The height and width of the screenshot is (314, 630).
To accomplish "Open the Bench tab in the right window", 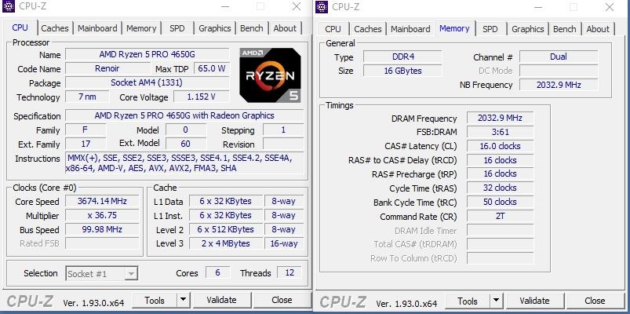I will (565, 29).
